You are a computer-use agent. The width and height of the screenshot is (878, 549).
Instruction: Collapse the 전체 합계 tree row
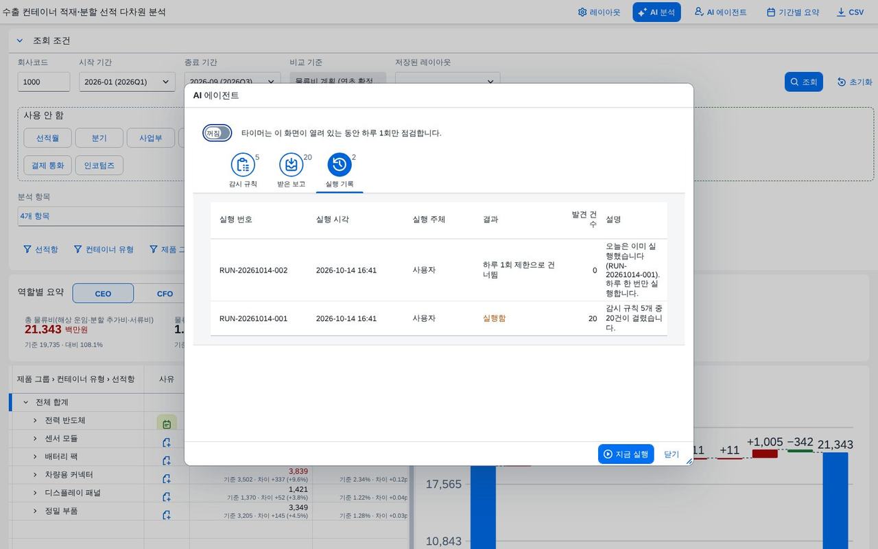pos(26,402)
